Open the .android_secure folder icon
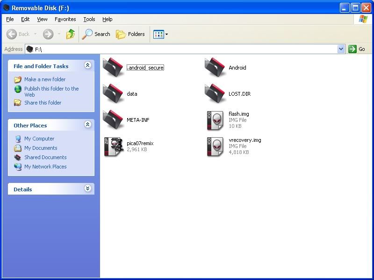Viewport: 374px width, 280px height. pyautogui.click(x=113, y=67)
